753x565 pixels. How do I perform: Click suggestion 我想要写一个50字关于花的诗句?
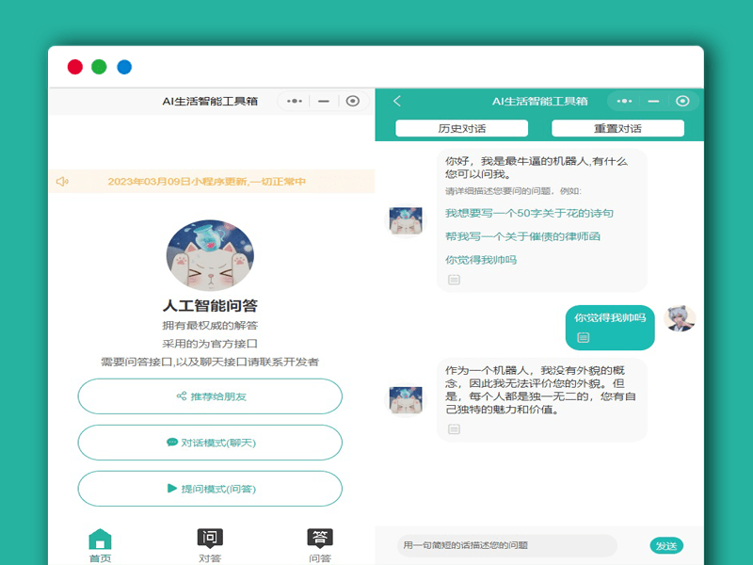pyautogui.click(x=529, y=213)
